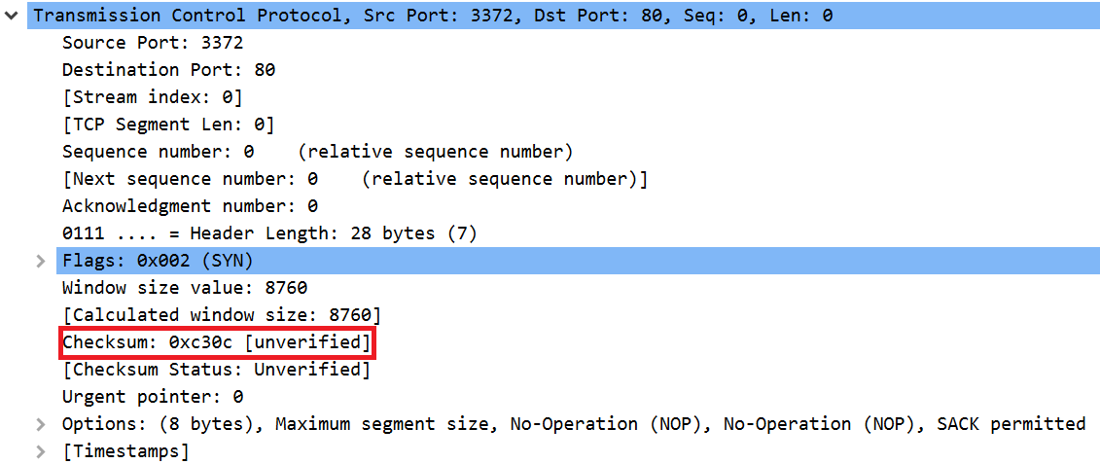
Task: Select the Source Port: 3372 field
Action: (153, 43)
